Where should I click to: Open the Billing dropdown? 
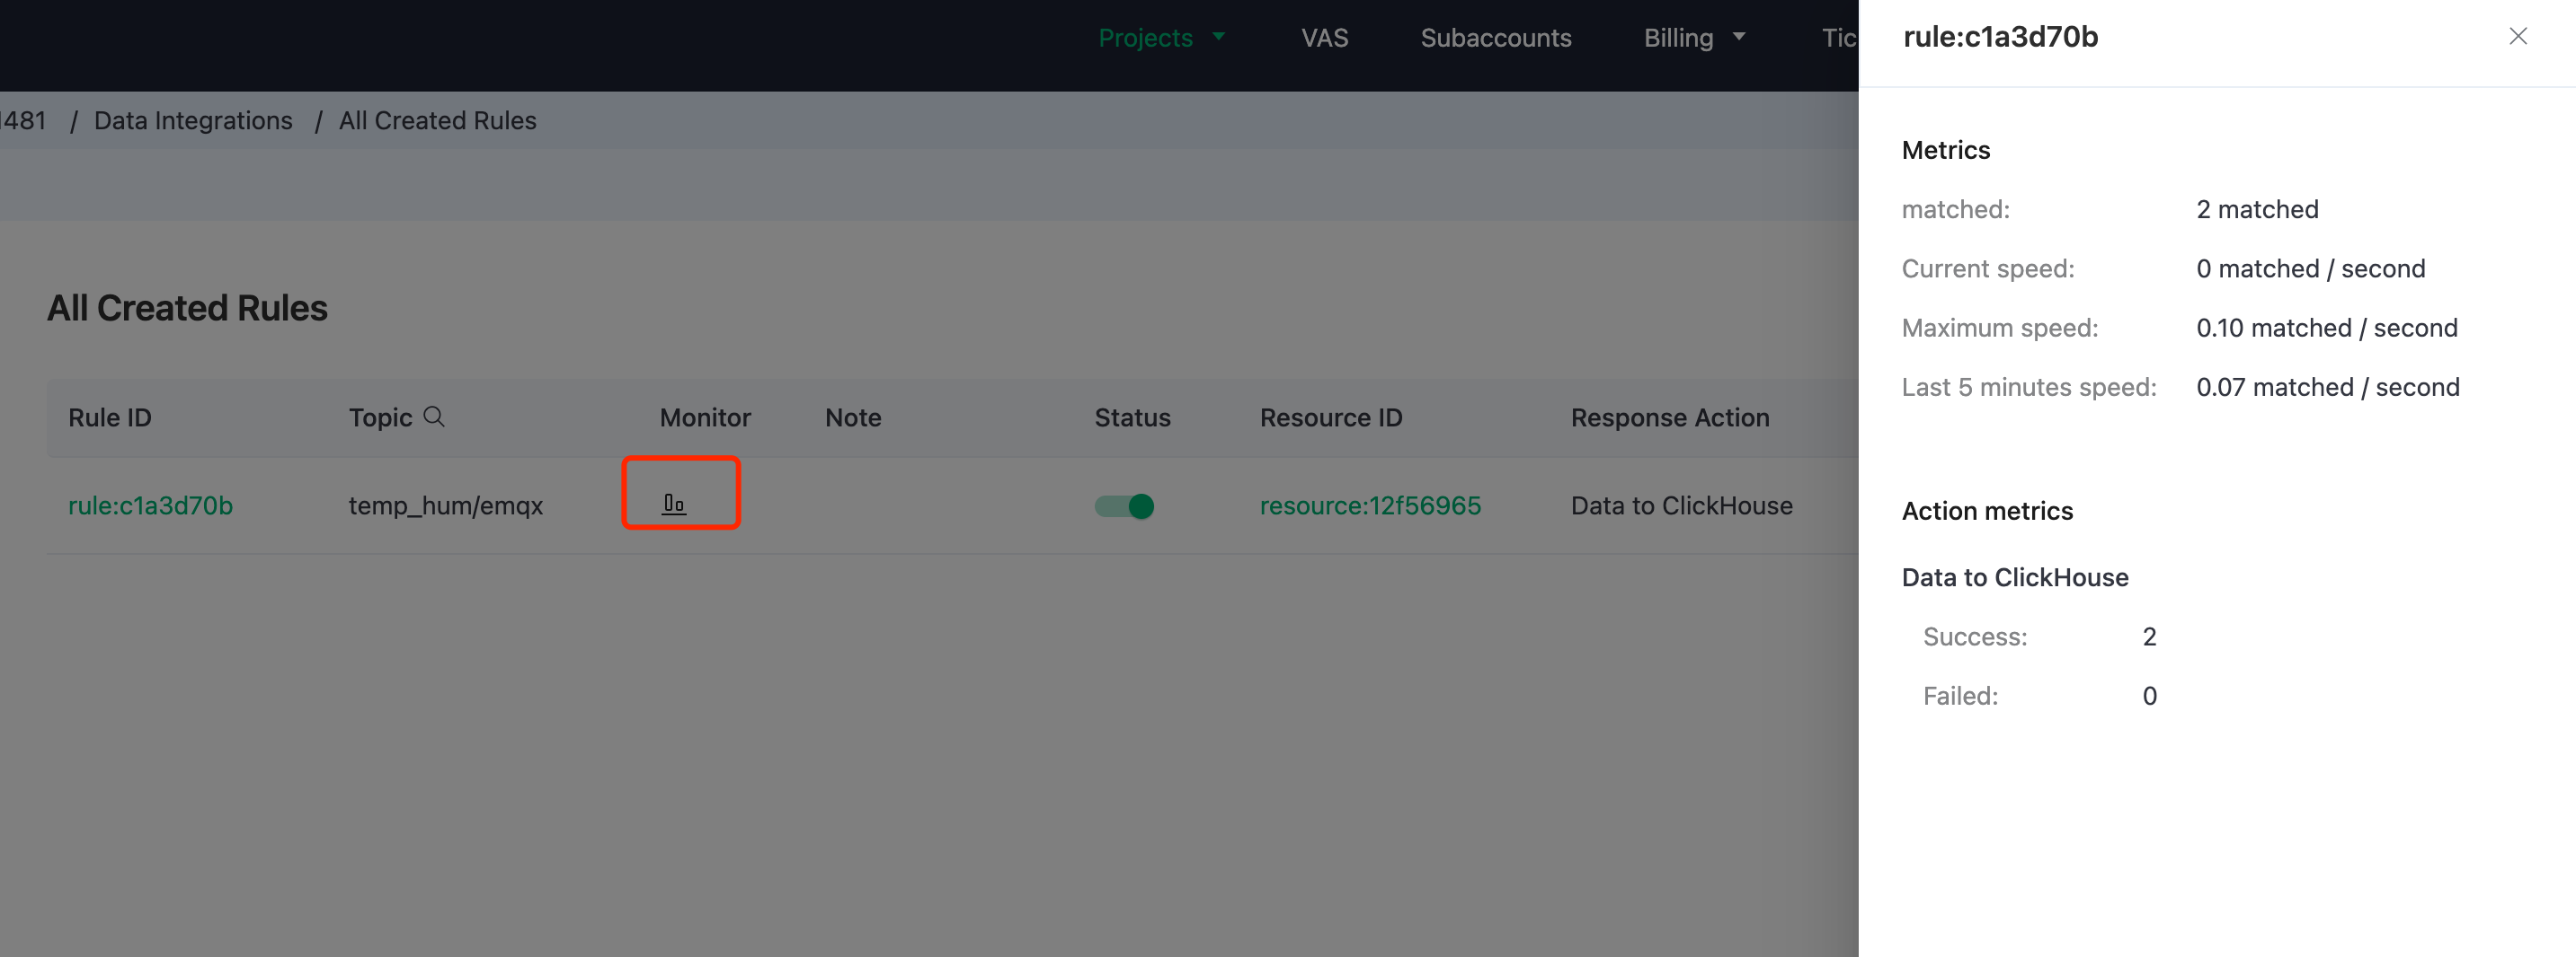pyautogui.click(x=1694, y=37)
